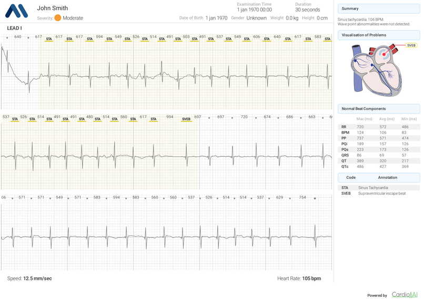Click the PQs row label

coord(345,149)
